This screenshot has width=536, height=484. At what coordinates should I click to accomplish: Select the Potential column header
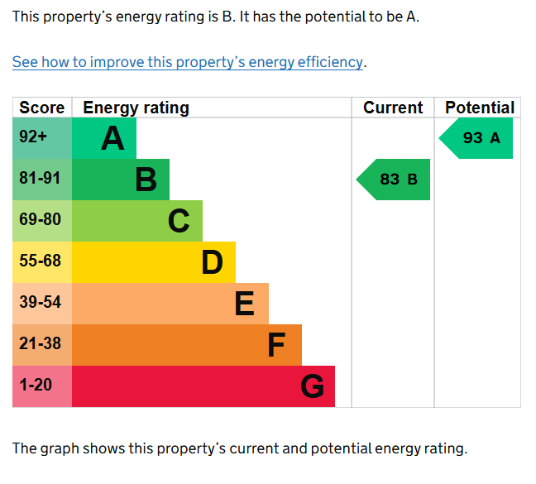[479, 108]
